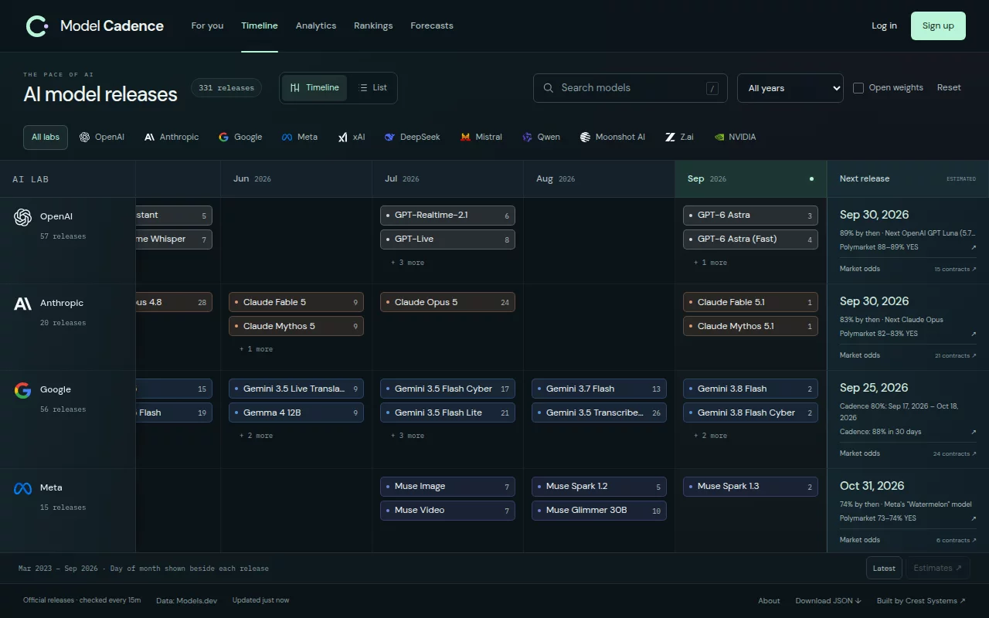
Task: Download JSON data link
Action: pos(828,600)
